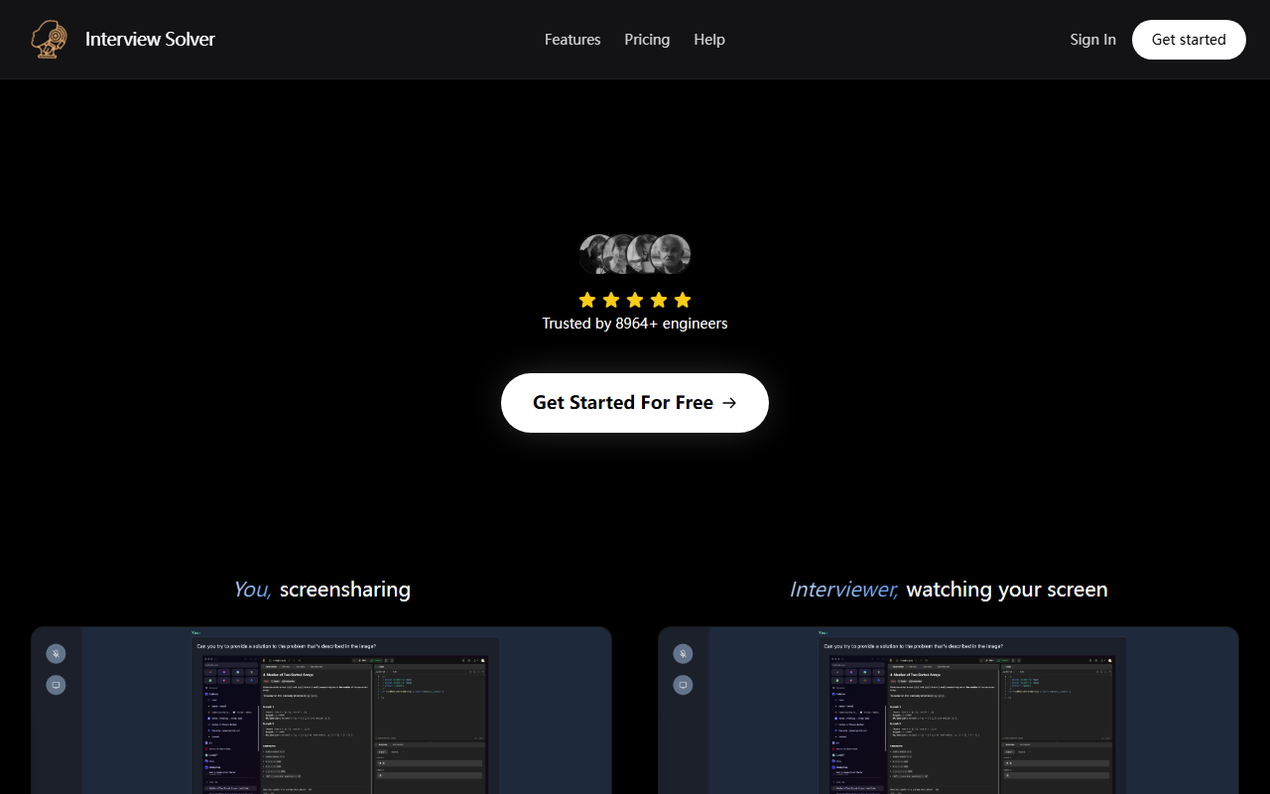1270x794 pixels.
Task: Click the Interview Solver robot logo
Action: pos(50,40)
